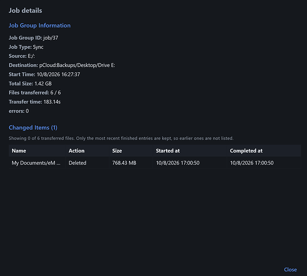The height and width of the screenshot is (276, 307).
Task: Click the Deleted action cell
Action: click(x=77, y=163)
